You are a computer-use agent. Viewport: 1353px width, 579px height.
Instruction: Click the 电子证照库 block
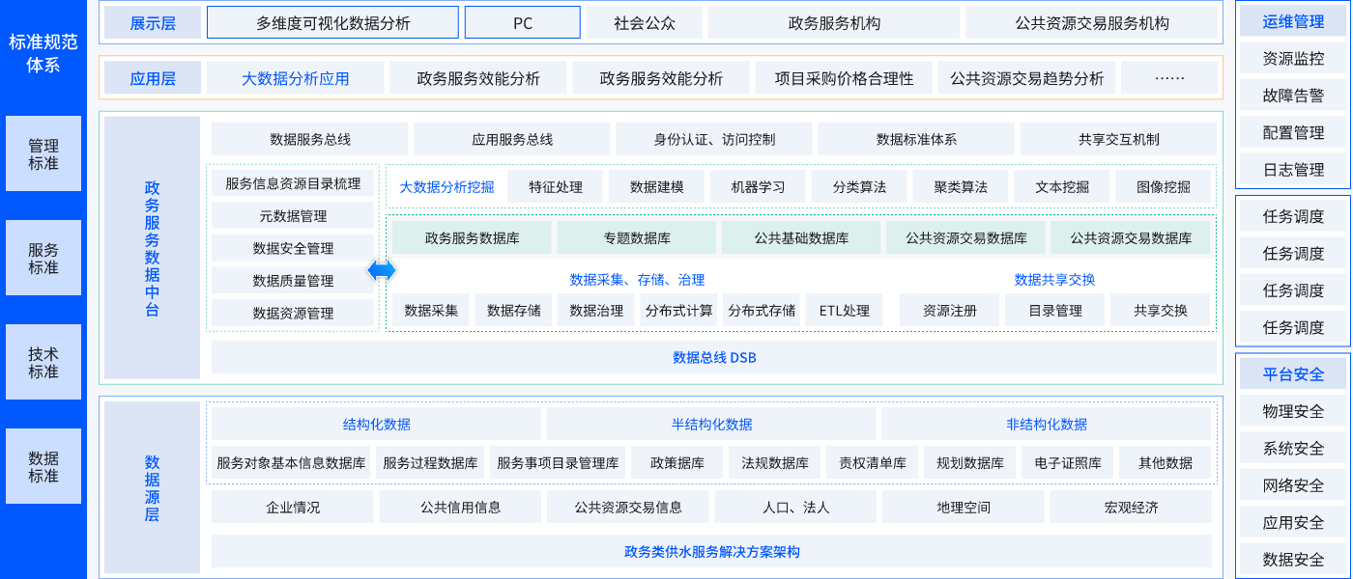click(1067, 463)
